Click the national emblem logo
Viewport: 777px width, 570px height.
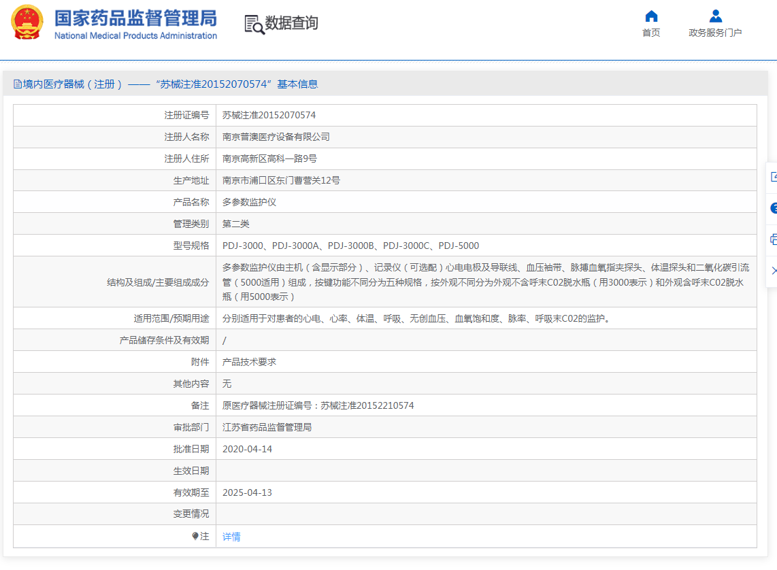click(x=27, y=22)
